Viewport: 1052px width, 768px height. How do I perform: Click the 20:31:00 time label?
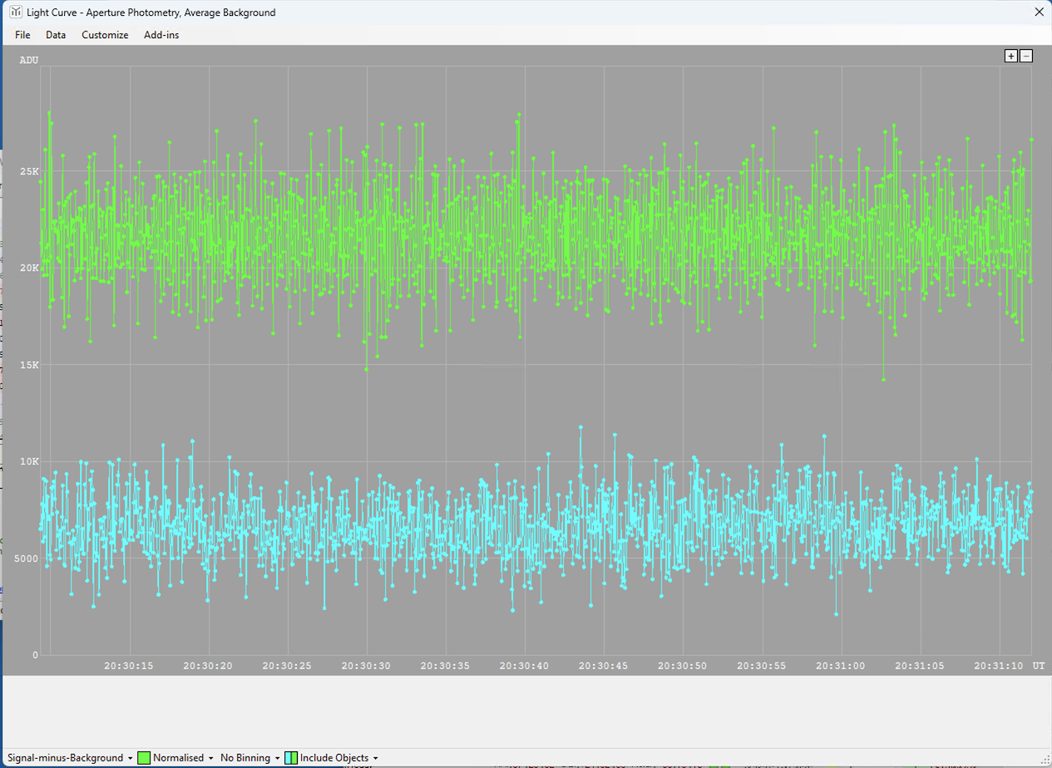pos(841,666)
